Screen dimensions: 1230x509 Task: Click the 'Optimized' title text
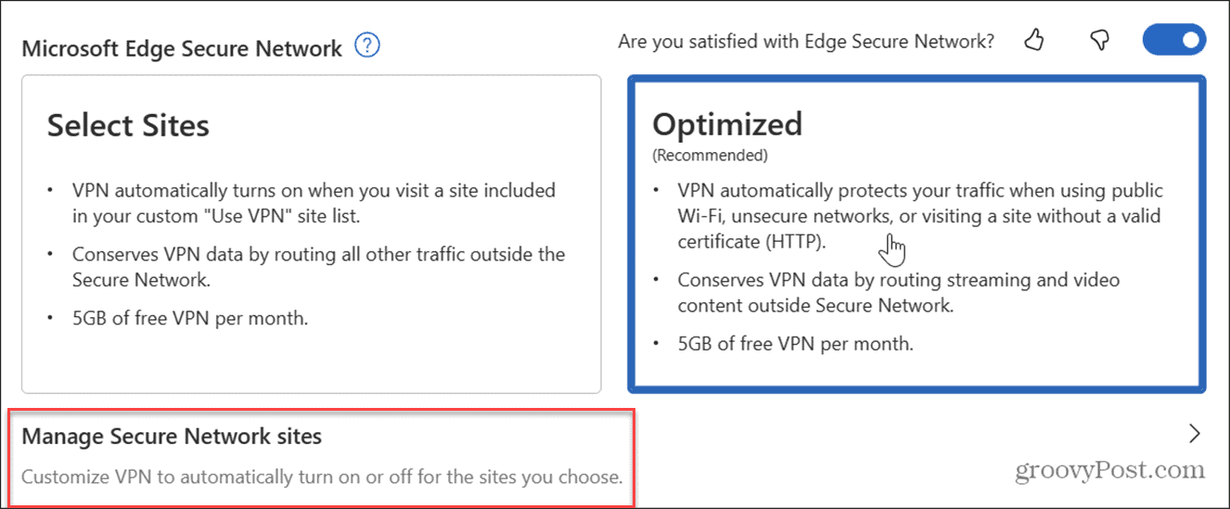click(727, 124)
